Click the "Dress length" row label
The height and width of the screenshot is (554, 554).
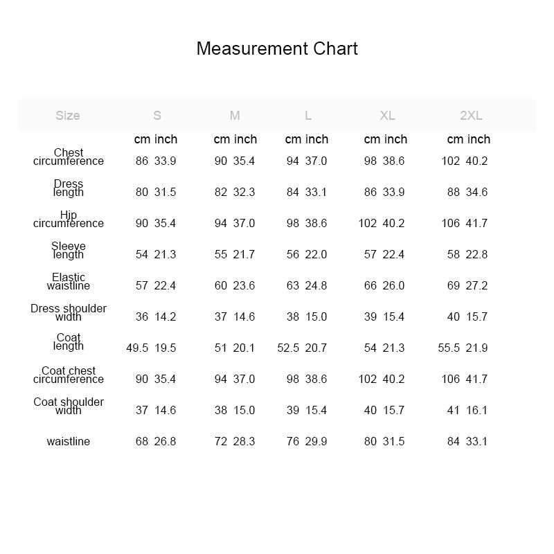pos(69,188)
